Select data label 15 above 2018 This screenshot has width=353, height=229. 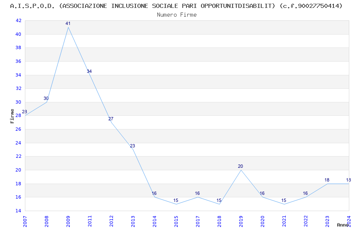click(219, 200)
